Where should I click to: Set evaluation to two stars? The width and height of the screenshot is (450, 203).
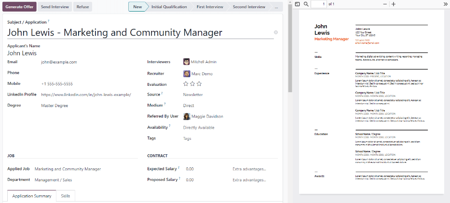click(192, 84)
